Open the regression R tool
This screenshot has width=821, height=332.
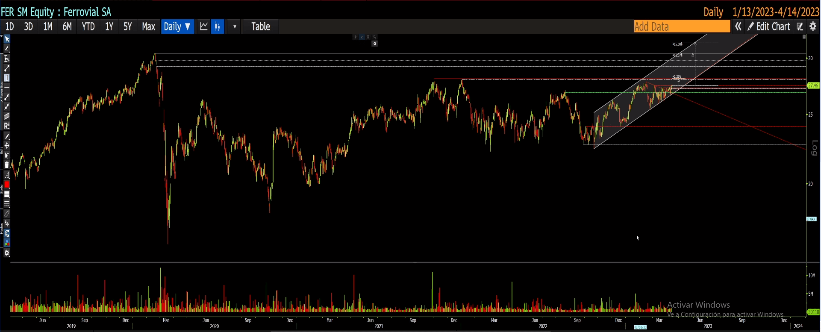7,126
